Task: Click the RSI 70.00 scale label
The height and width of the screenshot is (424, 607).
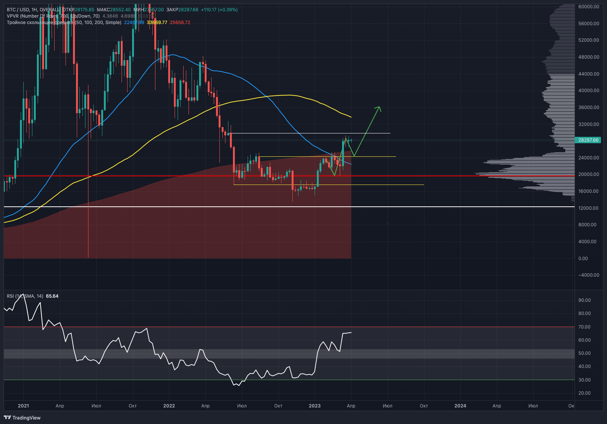Action: tap(584, 327)
